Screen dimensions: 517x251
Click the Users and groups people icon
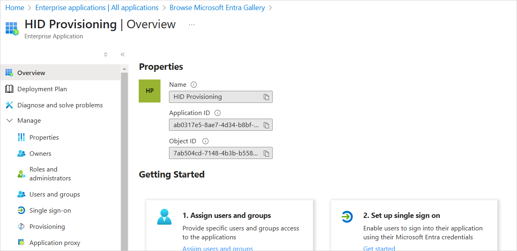(21, 194)
